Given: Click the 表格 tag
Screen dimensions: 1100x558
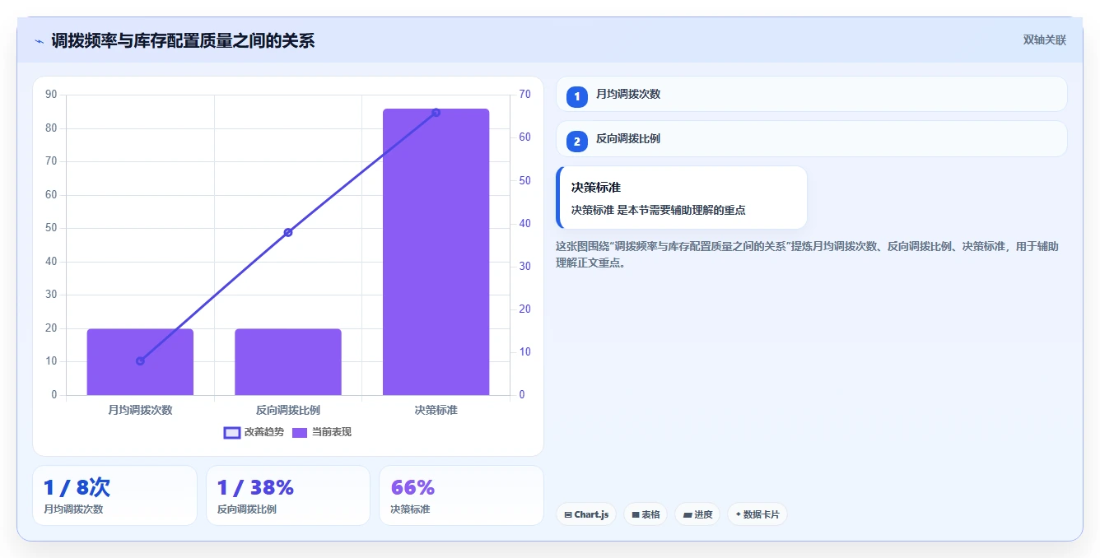Looking at the screenshot, I should point(646,514).
